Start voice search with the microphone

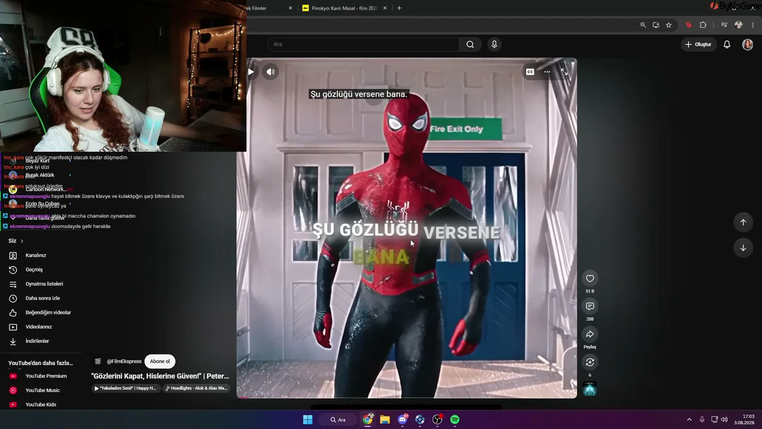pyautogui.click(x=494, y=44)
